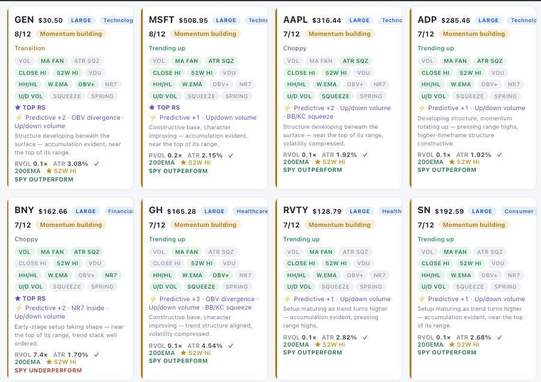Viewport: 541px width, 382px height.
Task: Click the SPRING chip on MSFT card
Action: tap(237, 96)
